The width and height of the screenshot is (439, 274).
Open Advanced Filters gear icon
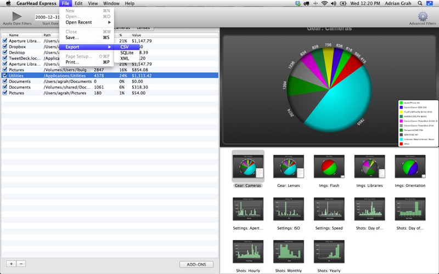pos(423,16)
